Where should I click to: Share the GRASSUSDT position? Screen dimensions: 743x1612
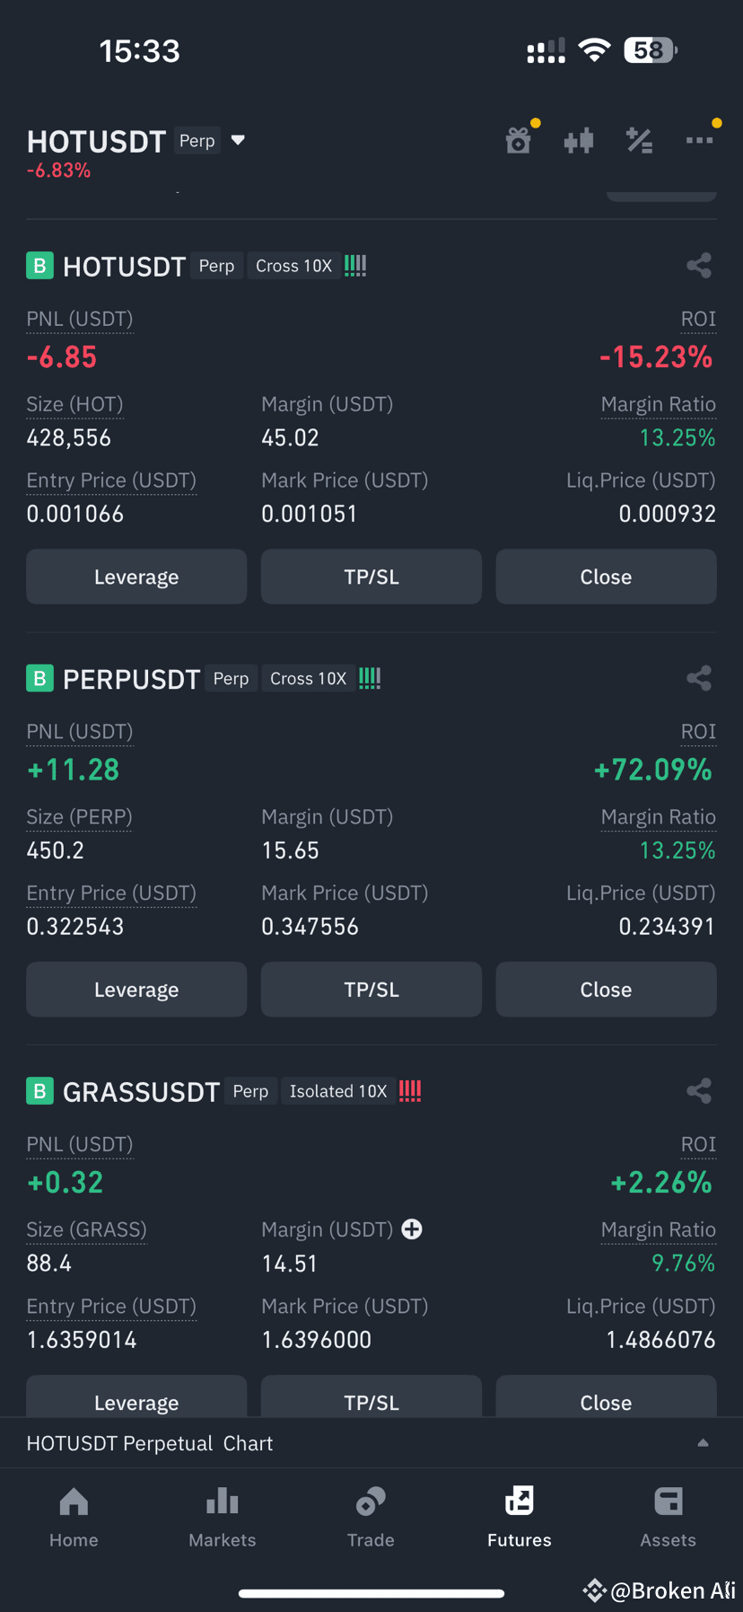pyautogui.click(x=699, y=1091)
